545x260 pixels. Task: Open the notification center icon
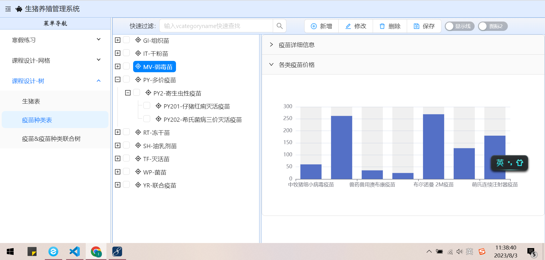pos(532,252)
